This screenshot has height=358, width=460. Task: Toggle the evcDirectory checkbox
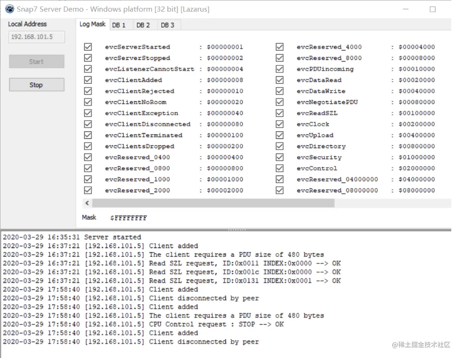coord(279,146)
